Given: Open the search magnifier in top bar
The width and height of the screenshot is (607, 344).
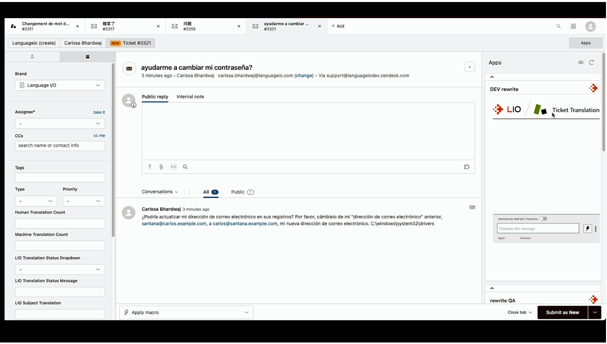Looking at the screenshot, I should click(558, 26).
